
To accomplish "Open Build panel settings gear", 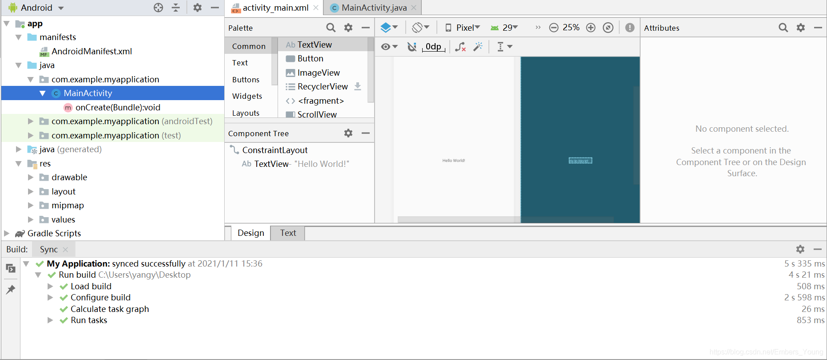I will coord(800,249).
